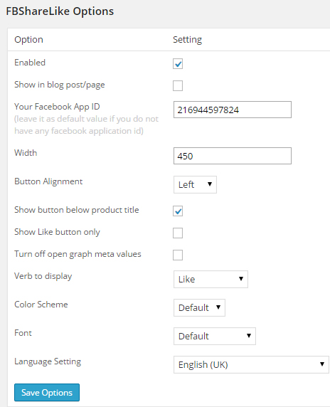330x407 pixels.
Task: Click the Show in blog post/page label
Action: pyautogui.click(x=60, y=85)
